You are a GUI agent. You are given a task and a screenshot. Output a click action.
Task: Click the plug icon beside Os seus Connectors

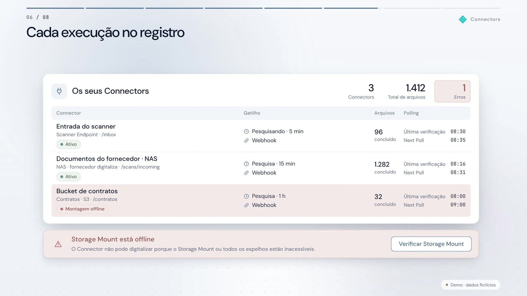coord(59,91)
